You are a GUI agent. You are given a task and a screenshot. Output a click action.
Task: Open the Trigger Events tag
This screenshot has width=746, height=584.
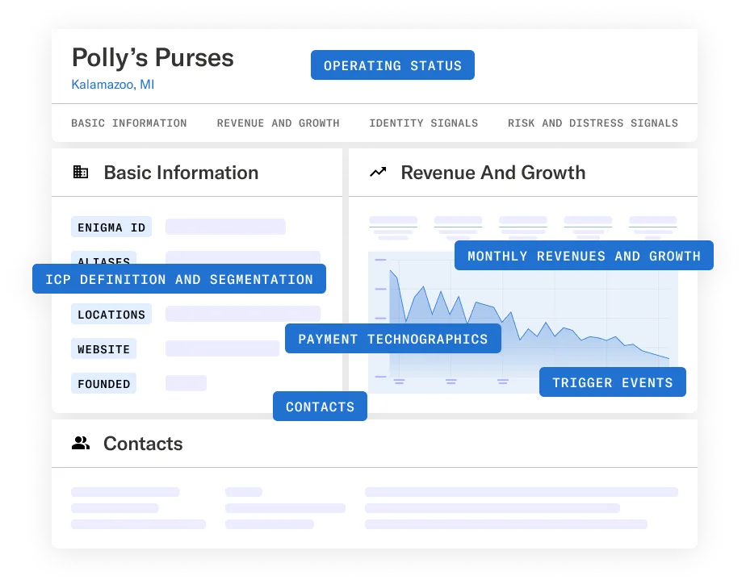click(612, 382)
